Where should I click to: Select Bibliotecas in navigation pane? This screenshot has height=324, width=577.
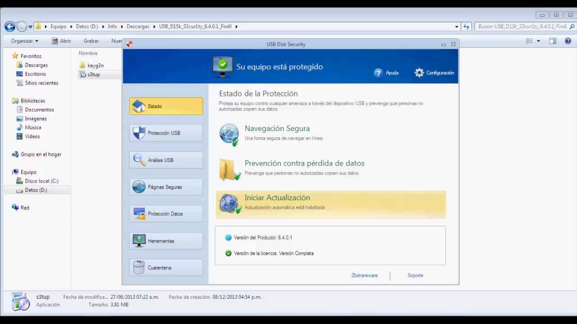click(x=32, y=101)
